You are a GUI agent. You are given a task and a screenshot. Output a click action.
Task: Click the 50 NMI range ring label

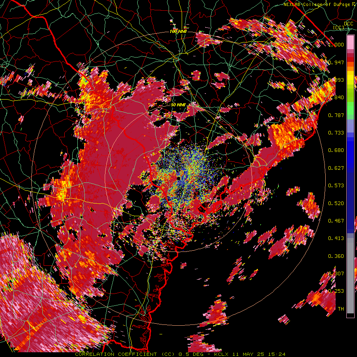pos(178,105)
